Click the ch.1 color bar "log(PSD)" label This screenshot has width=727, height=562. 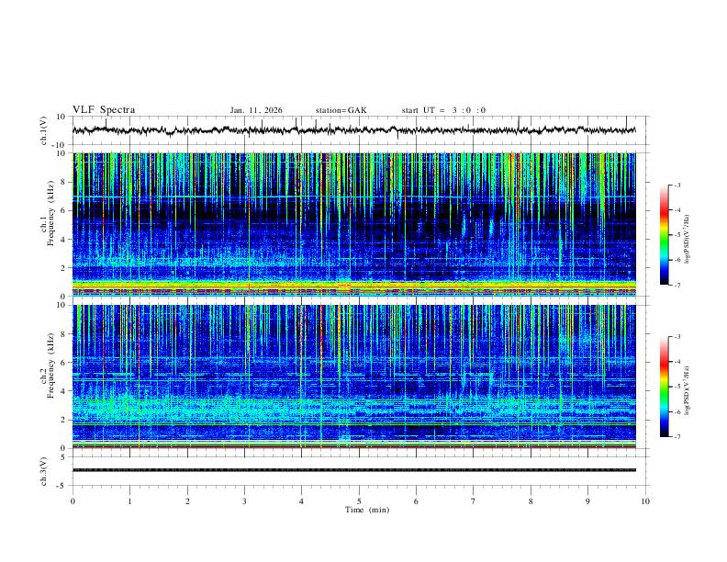(687, 240)
